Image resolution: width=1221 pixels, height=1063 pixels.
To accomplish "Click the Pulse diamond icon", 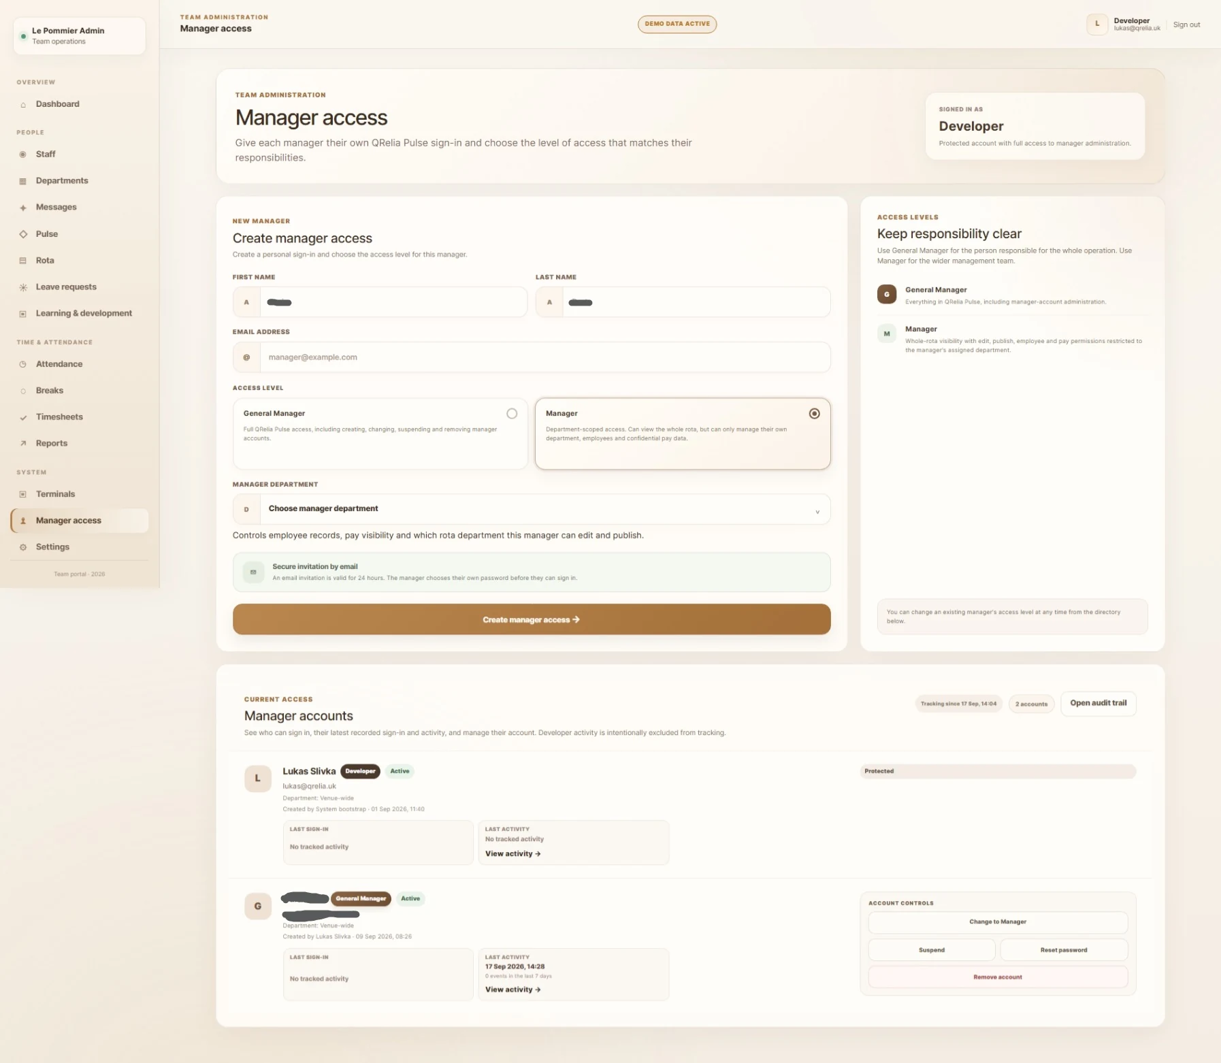I will point(23,234).
